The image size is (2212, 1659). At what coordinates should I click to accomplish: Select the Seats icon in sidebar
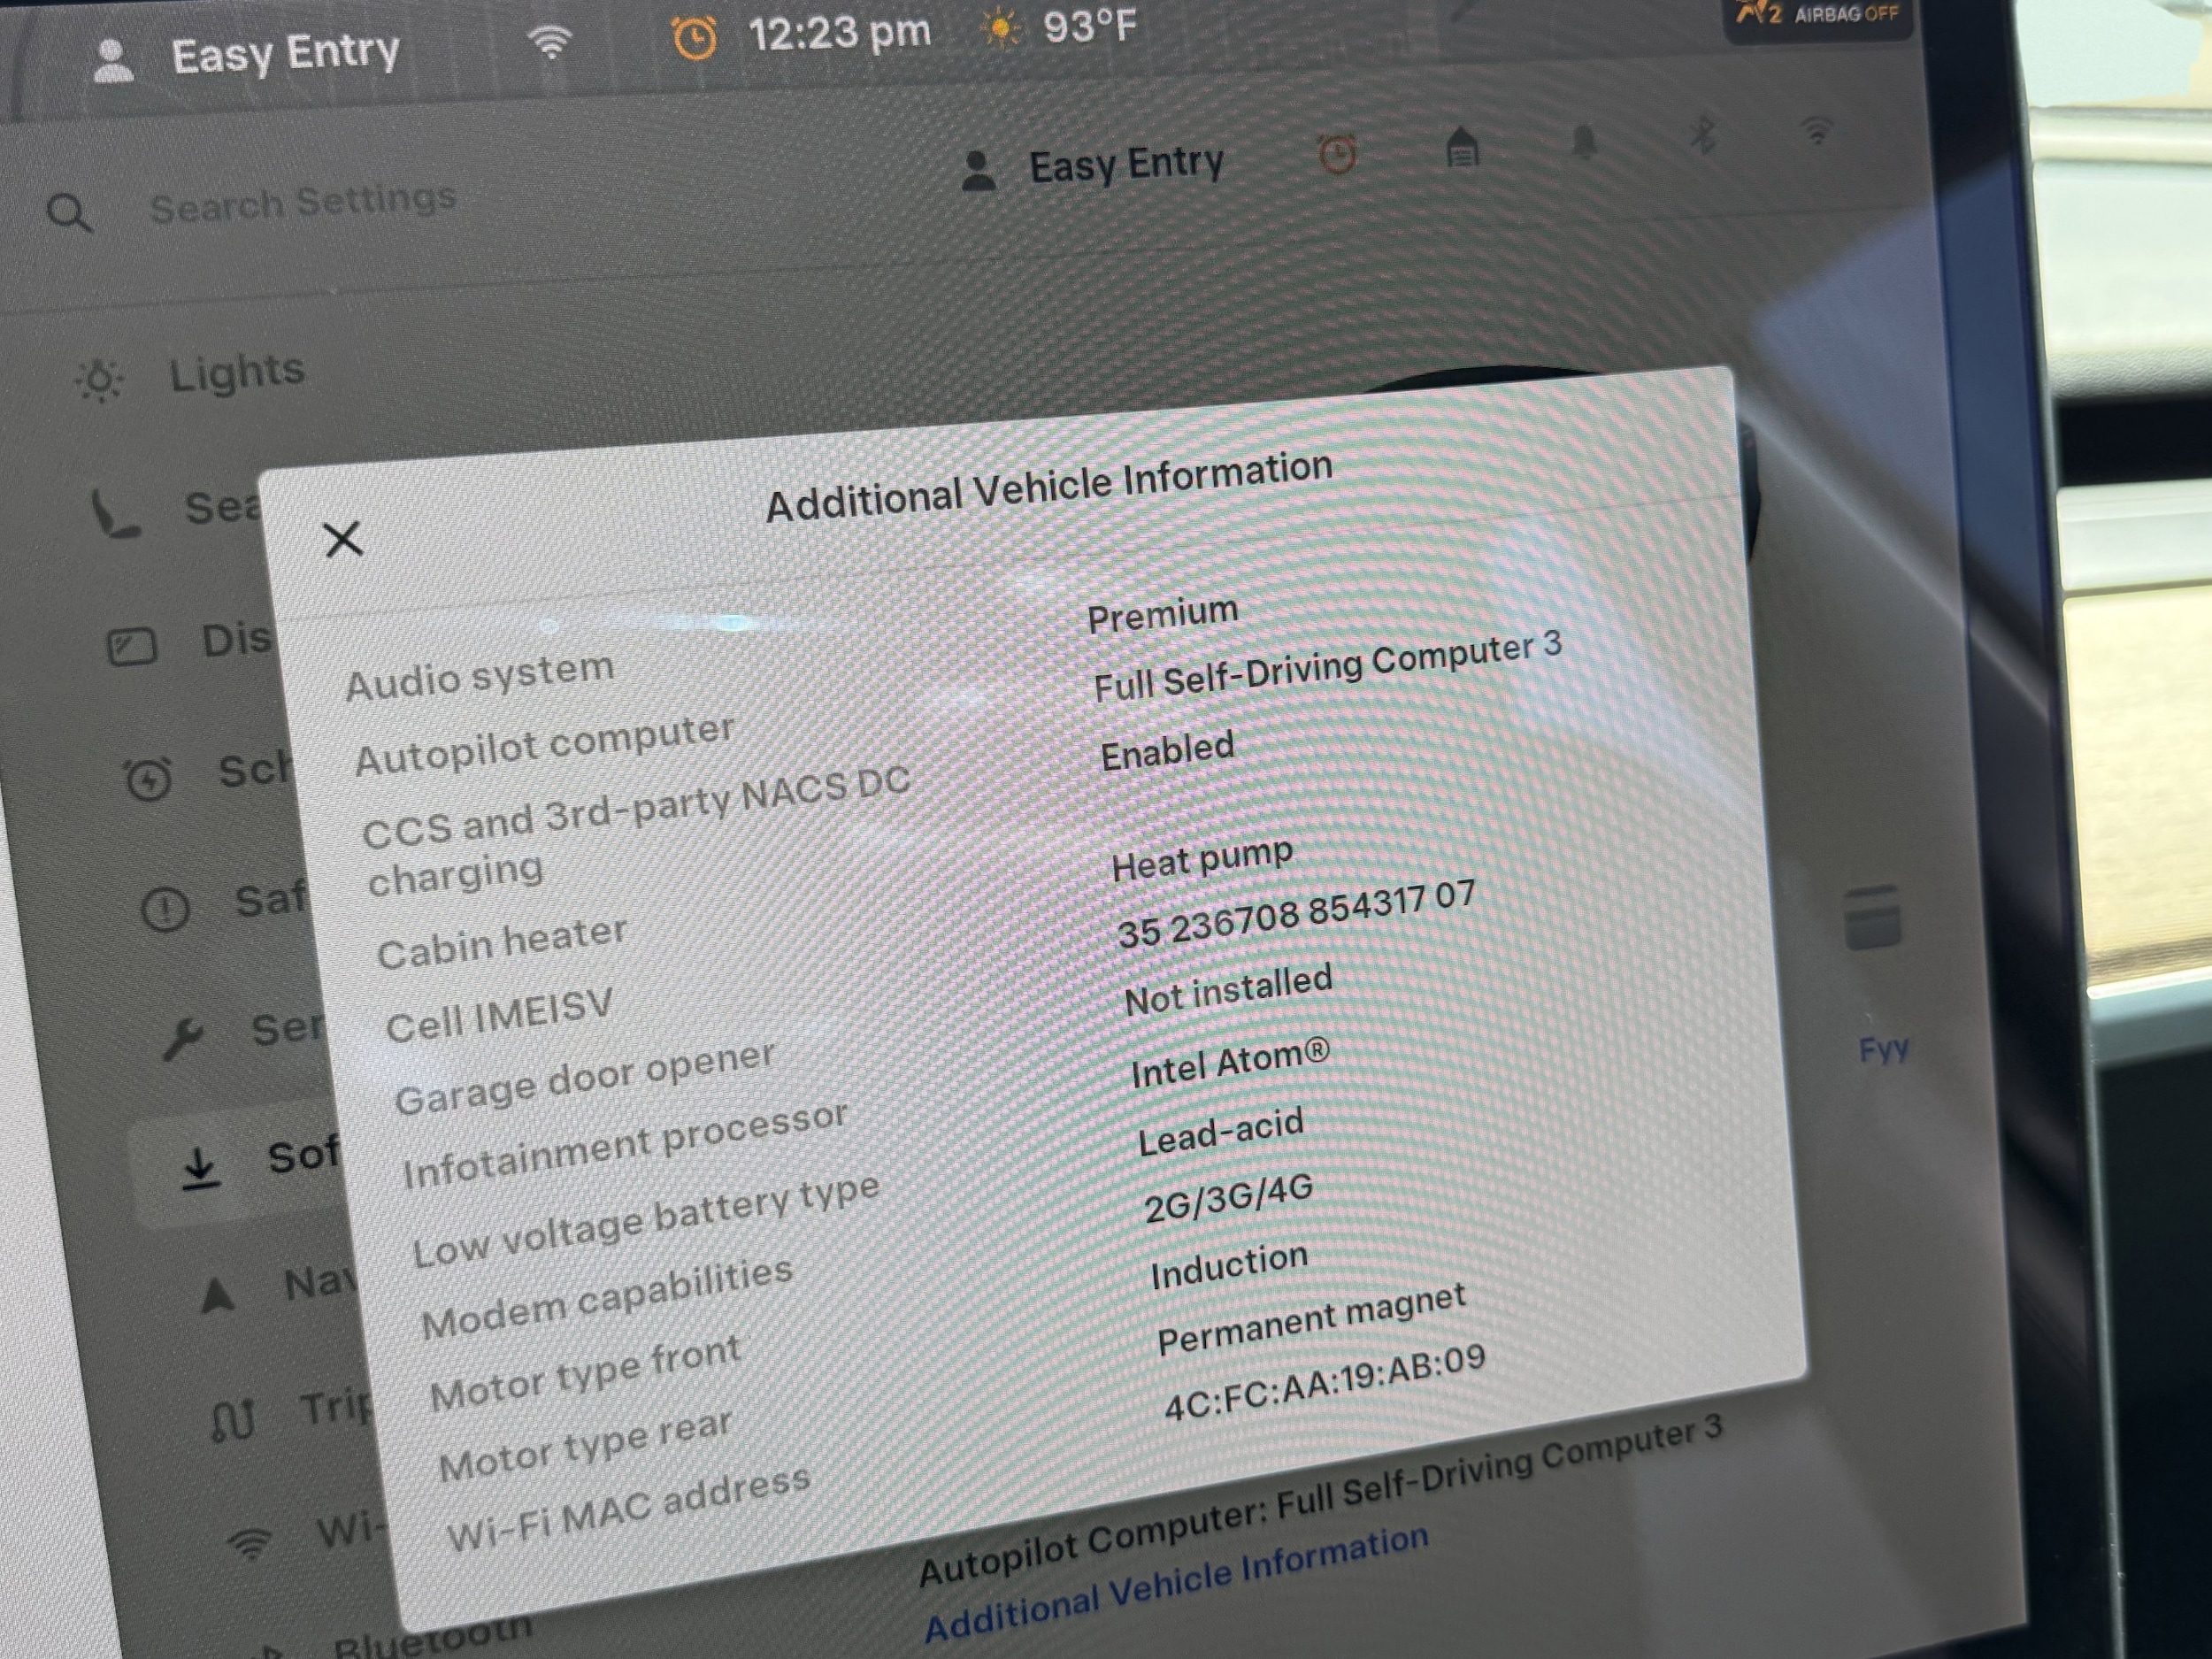point(114,514)
